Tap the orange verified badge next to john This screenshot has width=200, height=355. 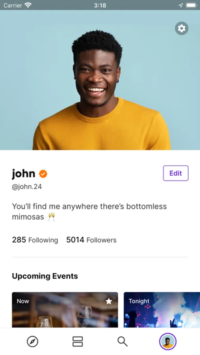43,174
